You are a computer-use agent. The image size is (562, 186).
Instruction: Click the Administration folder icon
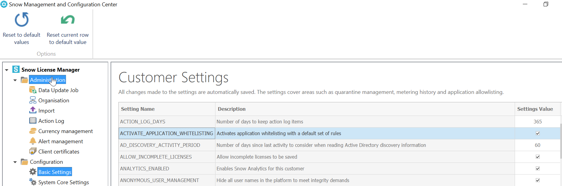[x=24, y=80]
